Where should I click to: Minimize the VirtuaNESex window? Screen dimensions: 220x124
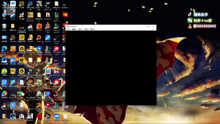pyautogui.click(x=143, y=26)
